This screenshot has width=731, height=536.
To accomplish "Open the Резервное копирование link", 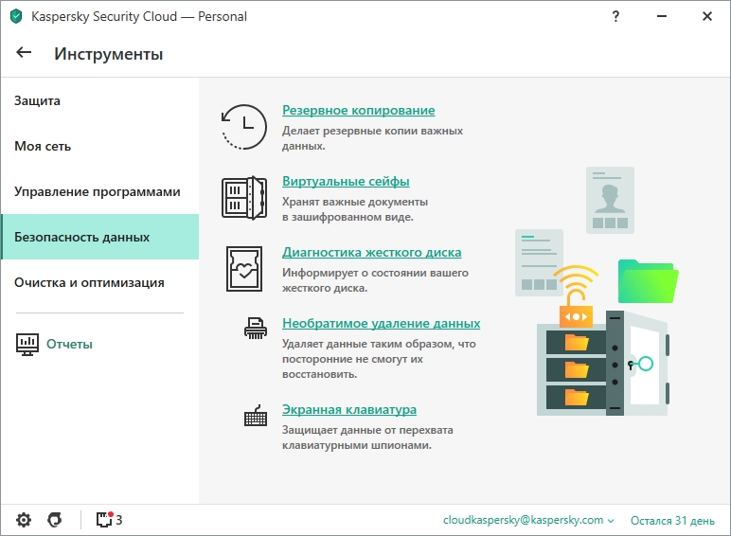I will pos(359,110).
